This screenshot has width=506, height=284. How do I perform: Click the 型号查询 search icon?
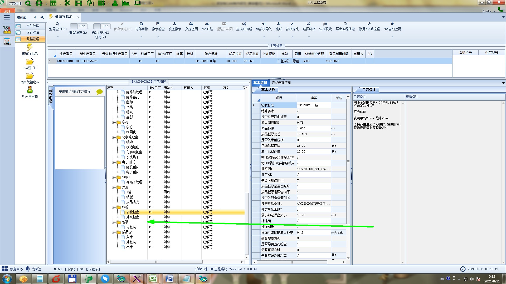57,24
